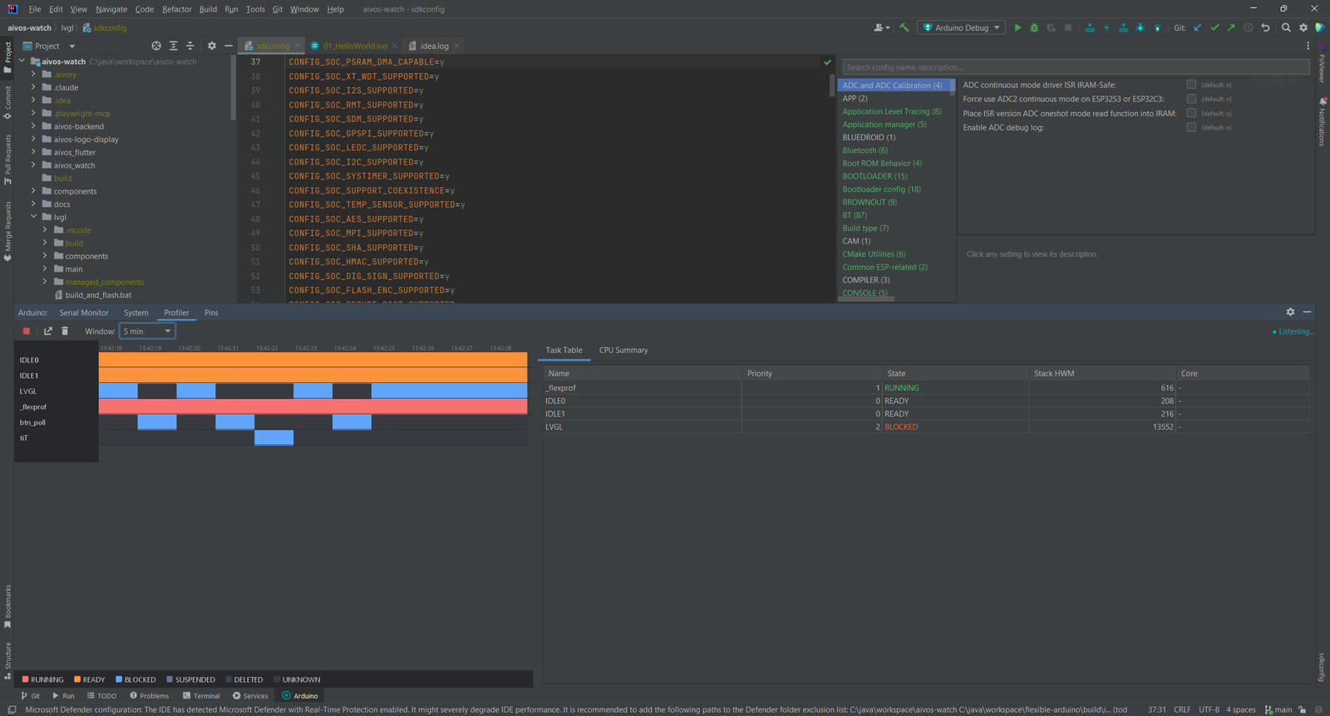Open line separator CRLF selector
The width and height of the screenshot is (1330, 716).
pyautogui.click(x=1182, y=709)
